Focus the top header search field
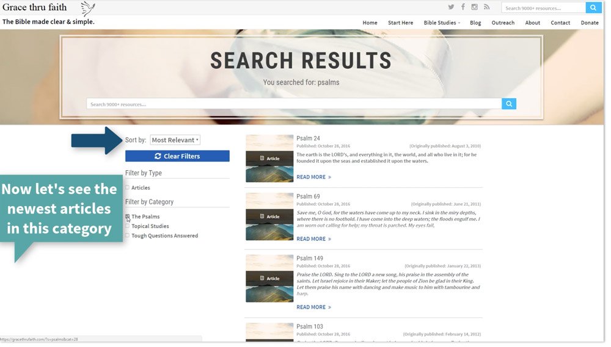The width and height of the screenshot is (611, 347). coord(544,8)
